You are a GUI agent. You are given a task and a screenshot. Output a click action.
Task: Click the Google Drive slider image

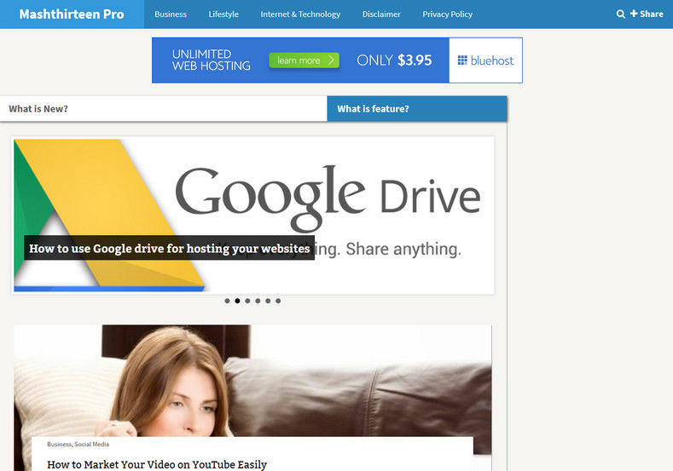252,215
